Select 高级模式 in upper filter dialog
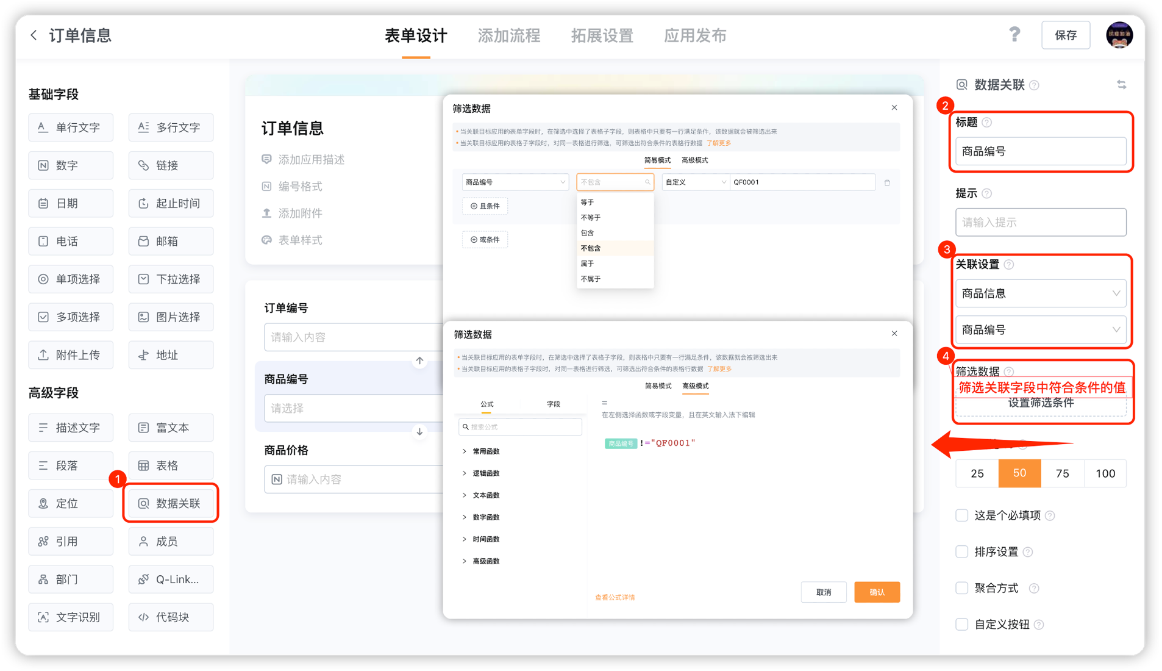This screenshot has height=671, width=1162. 694,160
